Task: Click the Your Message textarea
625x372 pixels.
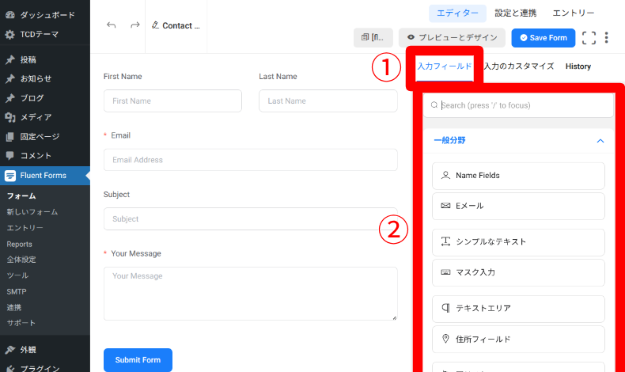Action: 250,294
